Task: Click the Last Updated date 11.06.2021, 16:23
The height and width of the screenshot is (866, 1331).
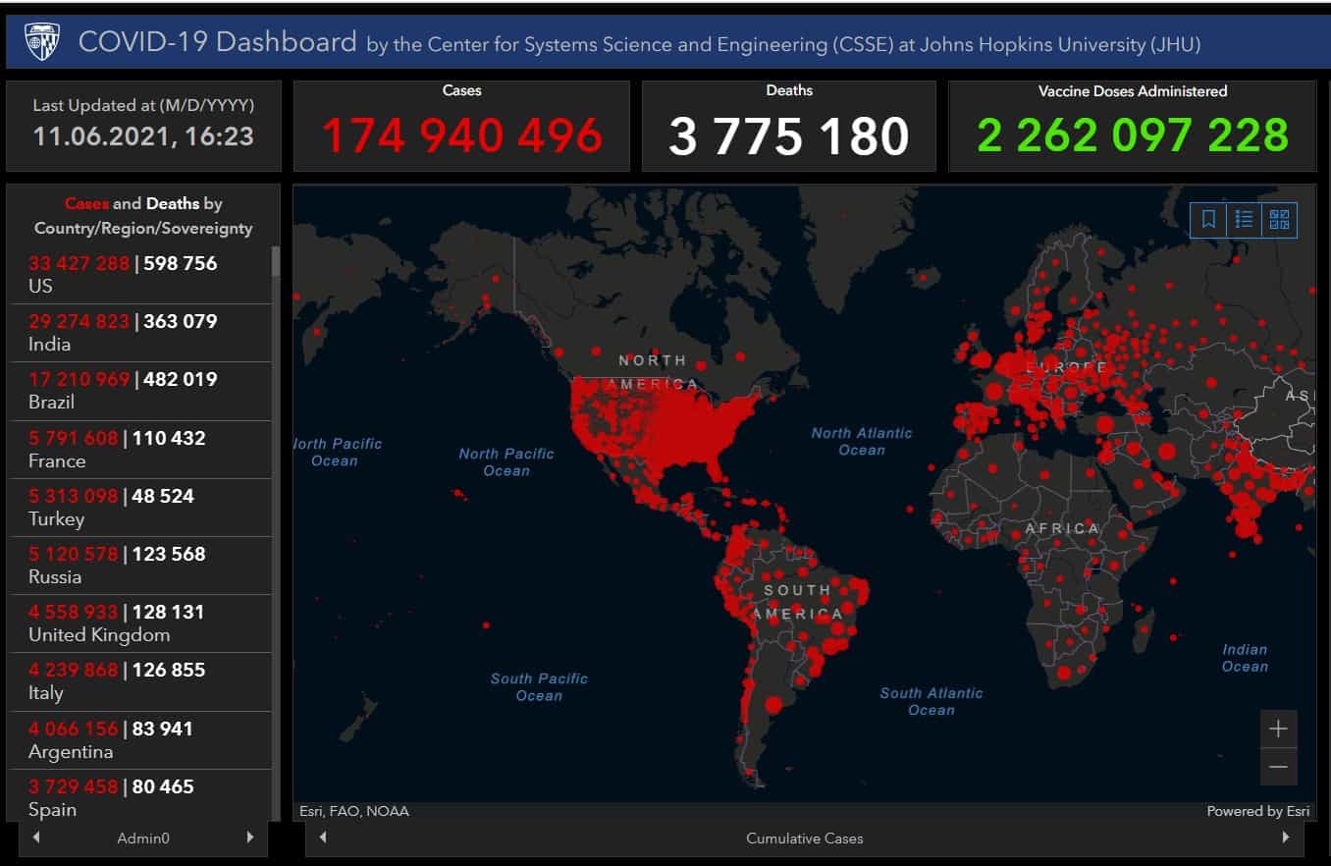Action: tap(143, 135)
